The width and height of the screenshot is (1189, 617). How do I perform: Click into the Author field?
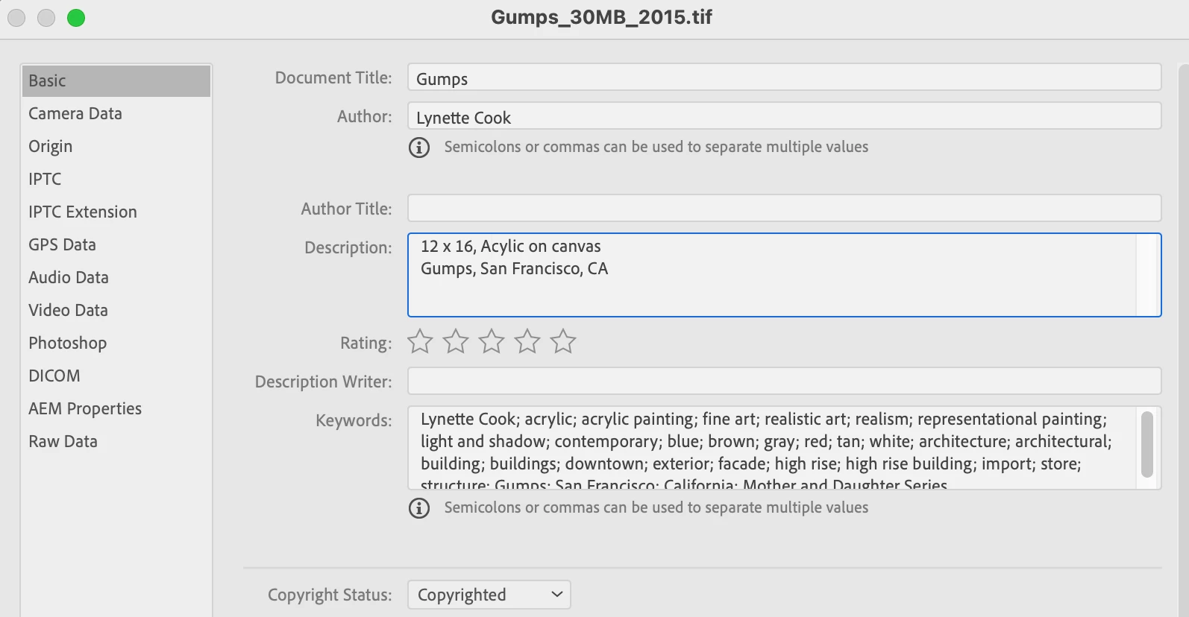(x=785, y=116)
